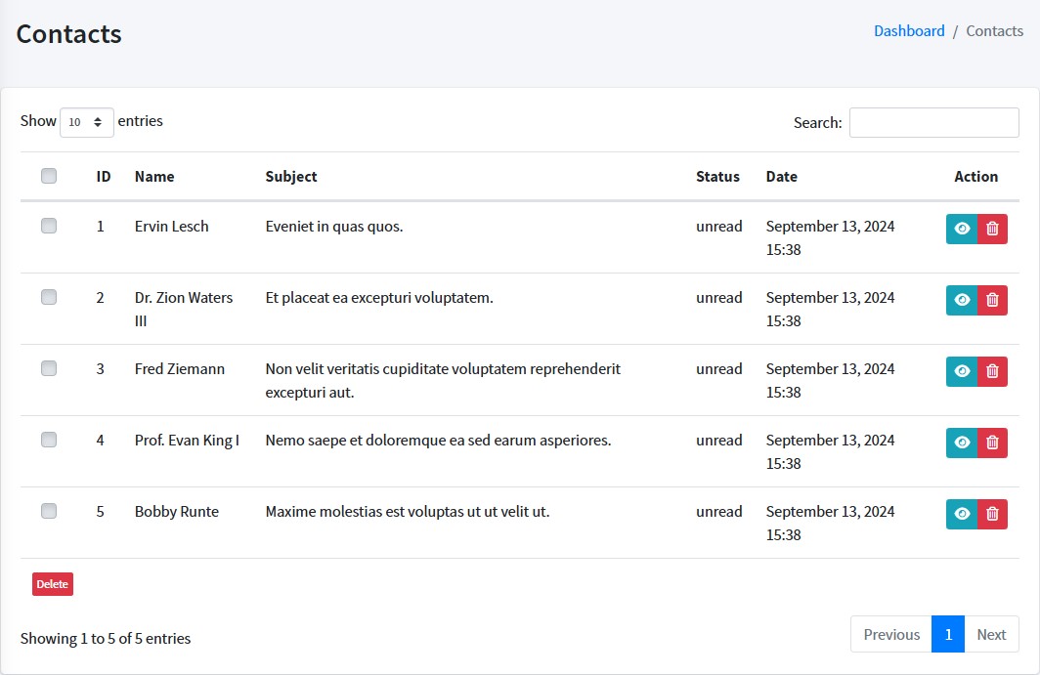Navigate to Dashboard breadcrumb link
1040x675 pixels.
[909, 31]
